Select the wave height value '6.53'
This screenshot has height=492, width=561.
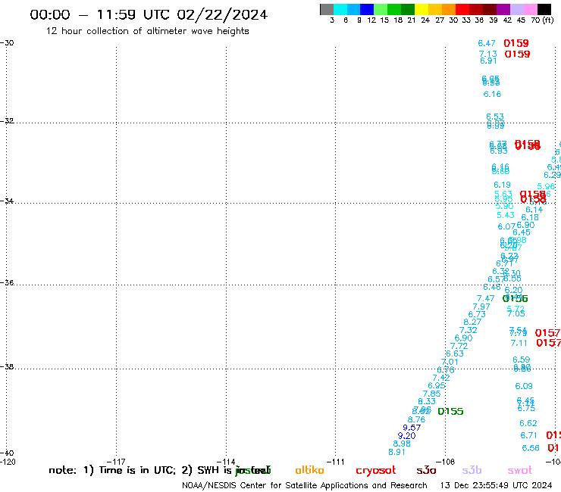point(495,117)
